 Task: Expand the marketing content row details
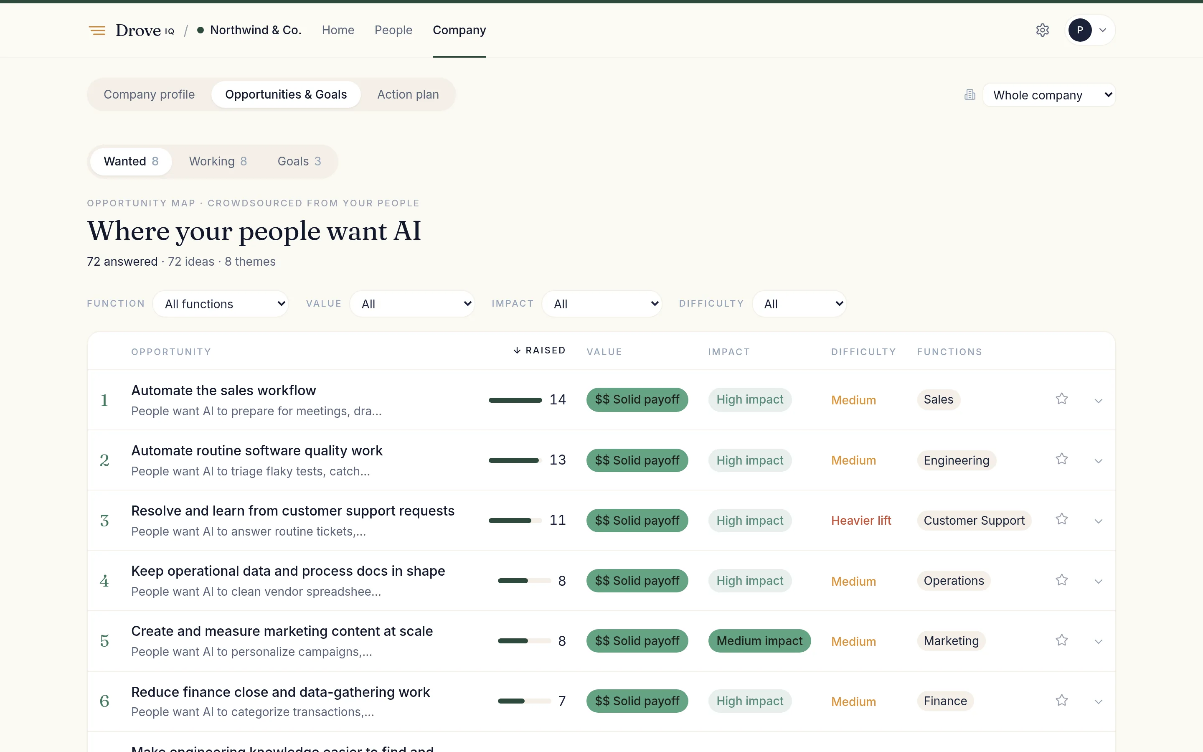pos(1098,642)
